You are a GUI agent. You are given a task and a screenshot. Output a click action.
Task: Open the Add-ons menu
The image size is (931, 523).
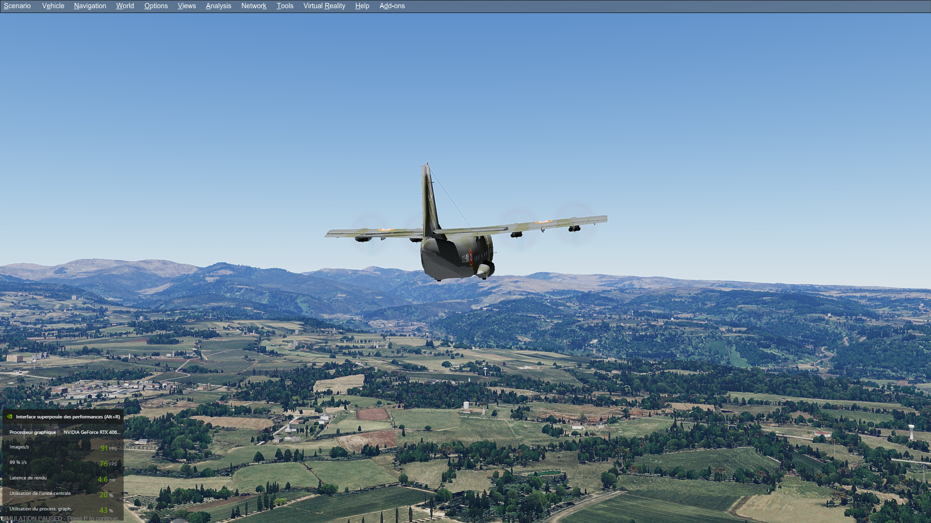coord(392,6)
